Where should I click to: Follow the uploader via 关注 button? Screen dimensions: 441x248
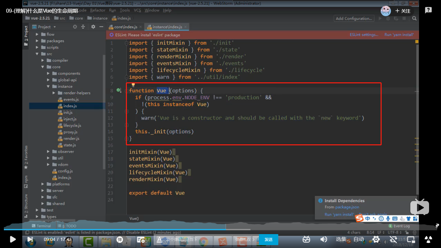[403, 11]
